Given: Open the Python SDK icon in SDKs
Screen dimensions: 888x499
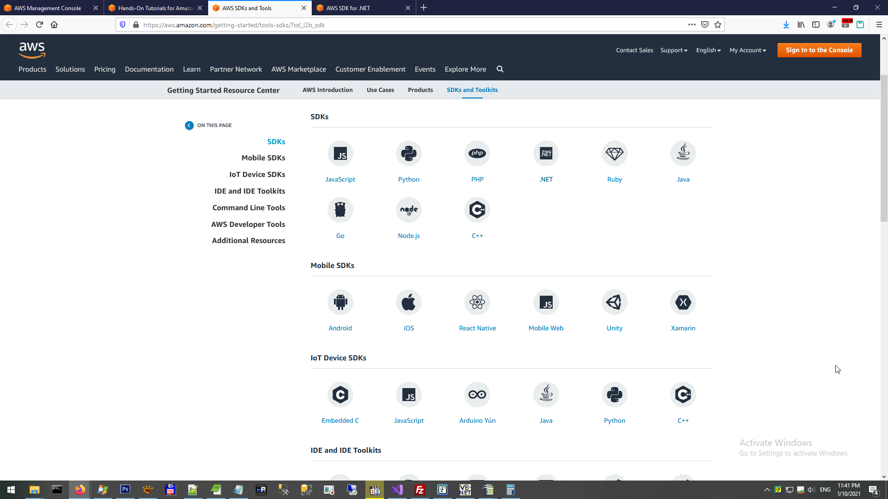Looking at the screenshot, I should 408,153.
